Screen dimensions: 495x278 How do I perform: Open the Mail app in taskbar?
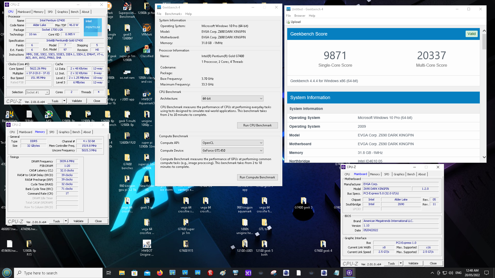tap(147, 273)
